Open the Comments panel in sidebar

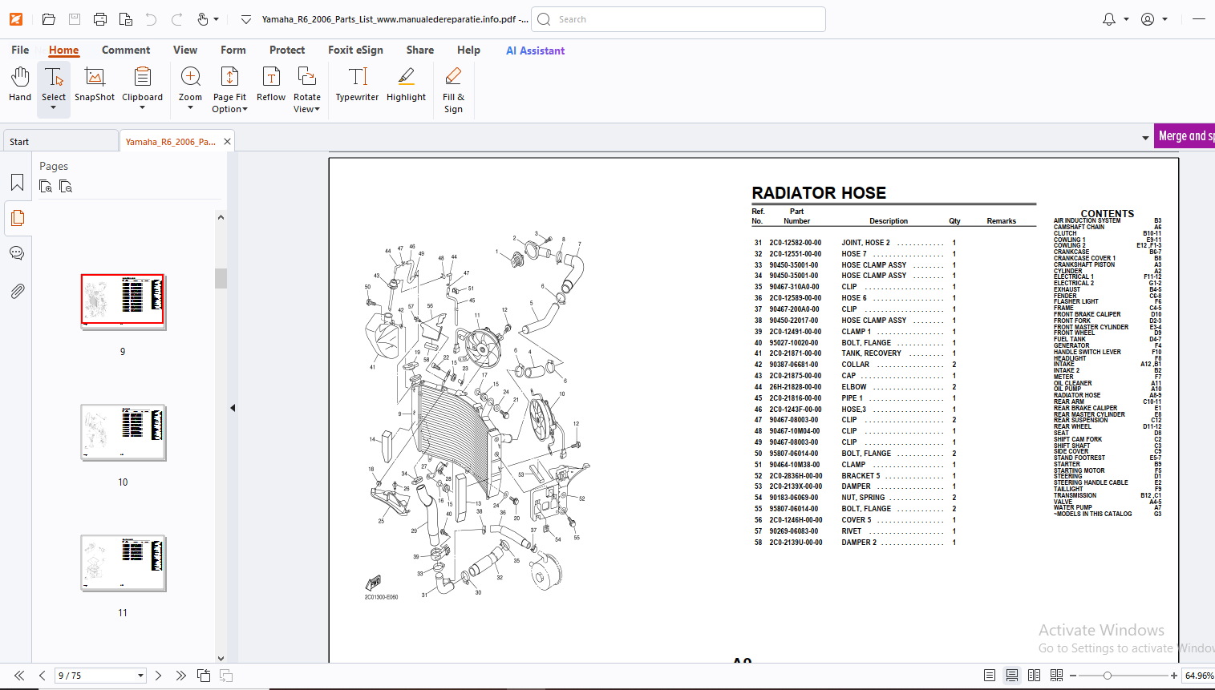coord(17,253)
